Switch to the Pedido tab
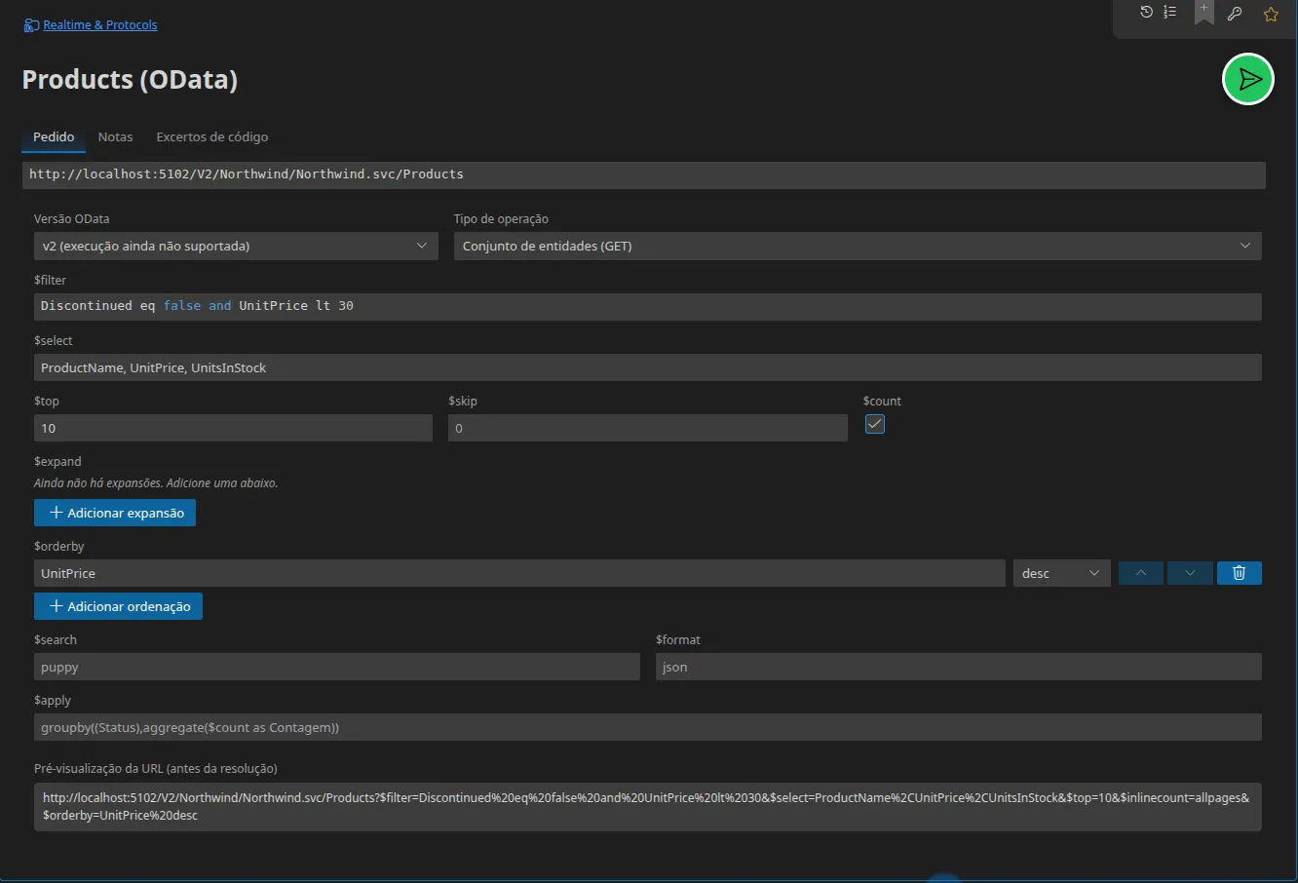Image resolution: width=1298 pixels, height=883 pixels. (x=54, y=137)
